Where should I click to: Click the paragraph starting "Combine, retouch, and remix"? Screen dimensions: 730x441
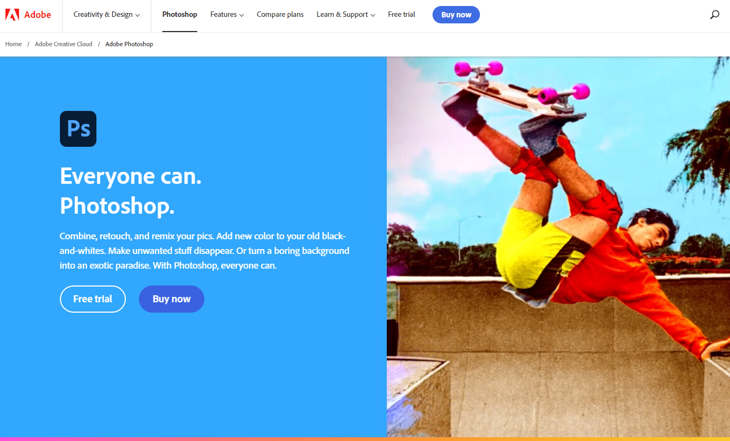pyautogui.click(x=204, y=251)
